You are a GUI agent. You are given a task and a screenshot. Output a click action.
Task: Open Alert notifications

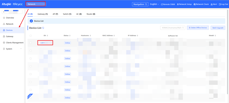click(214, 4)
